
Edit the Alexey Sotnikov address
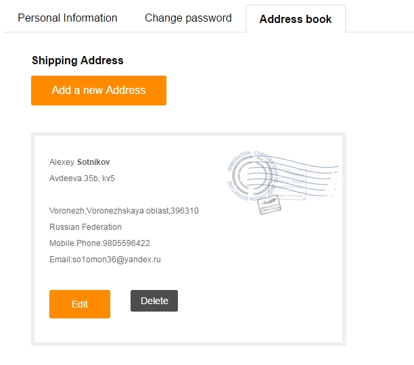pos(80,304)
